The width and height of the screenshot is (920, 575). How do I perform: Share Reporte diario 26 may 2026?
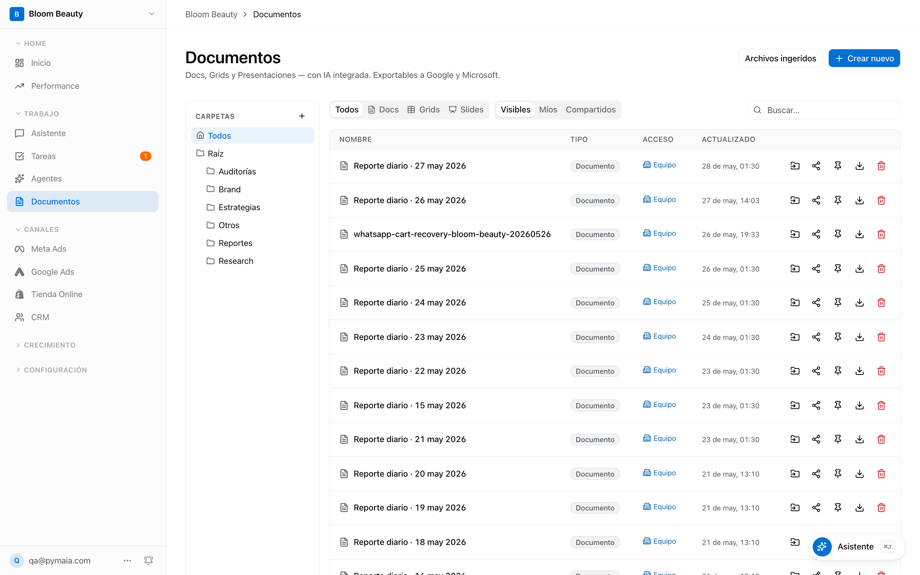816,200
